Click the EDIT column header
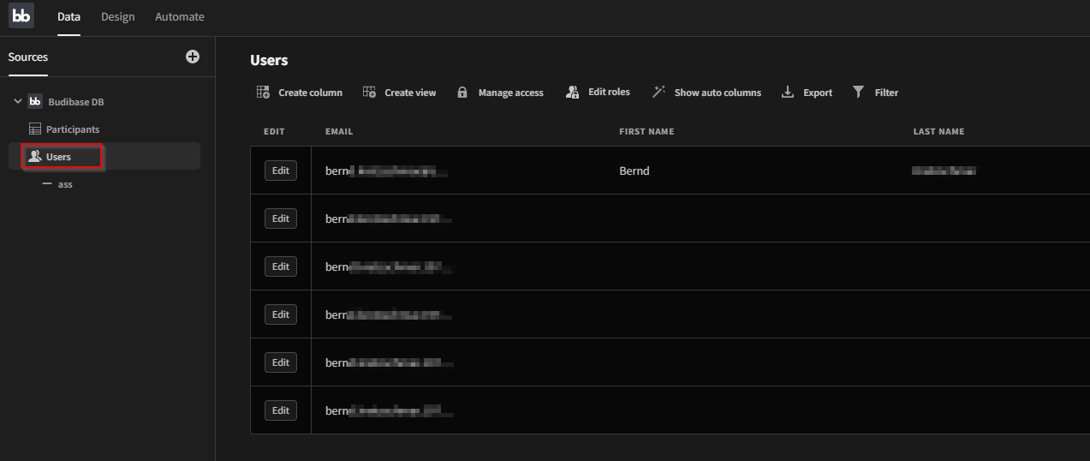 tap(274, 132)
